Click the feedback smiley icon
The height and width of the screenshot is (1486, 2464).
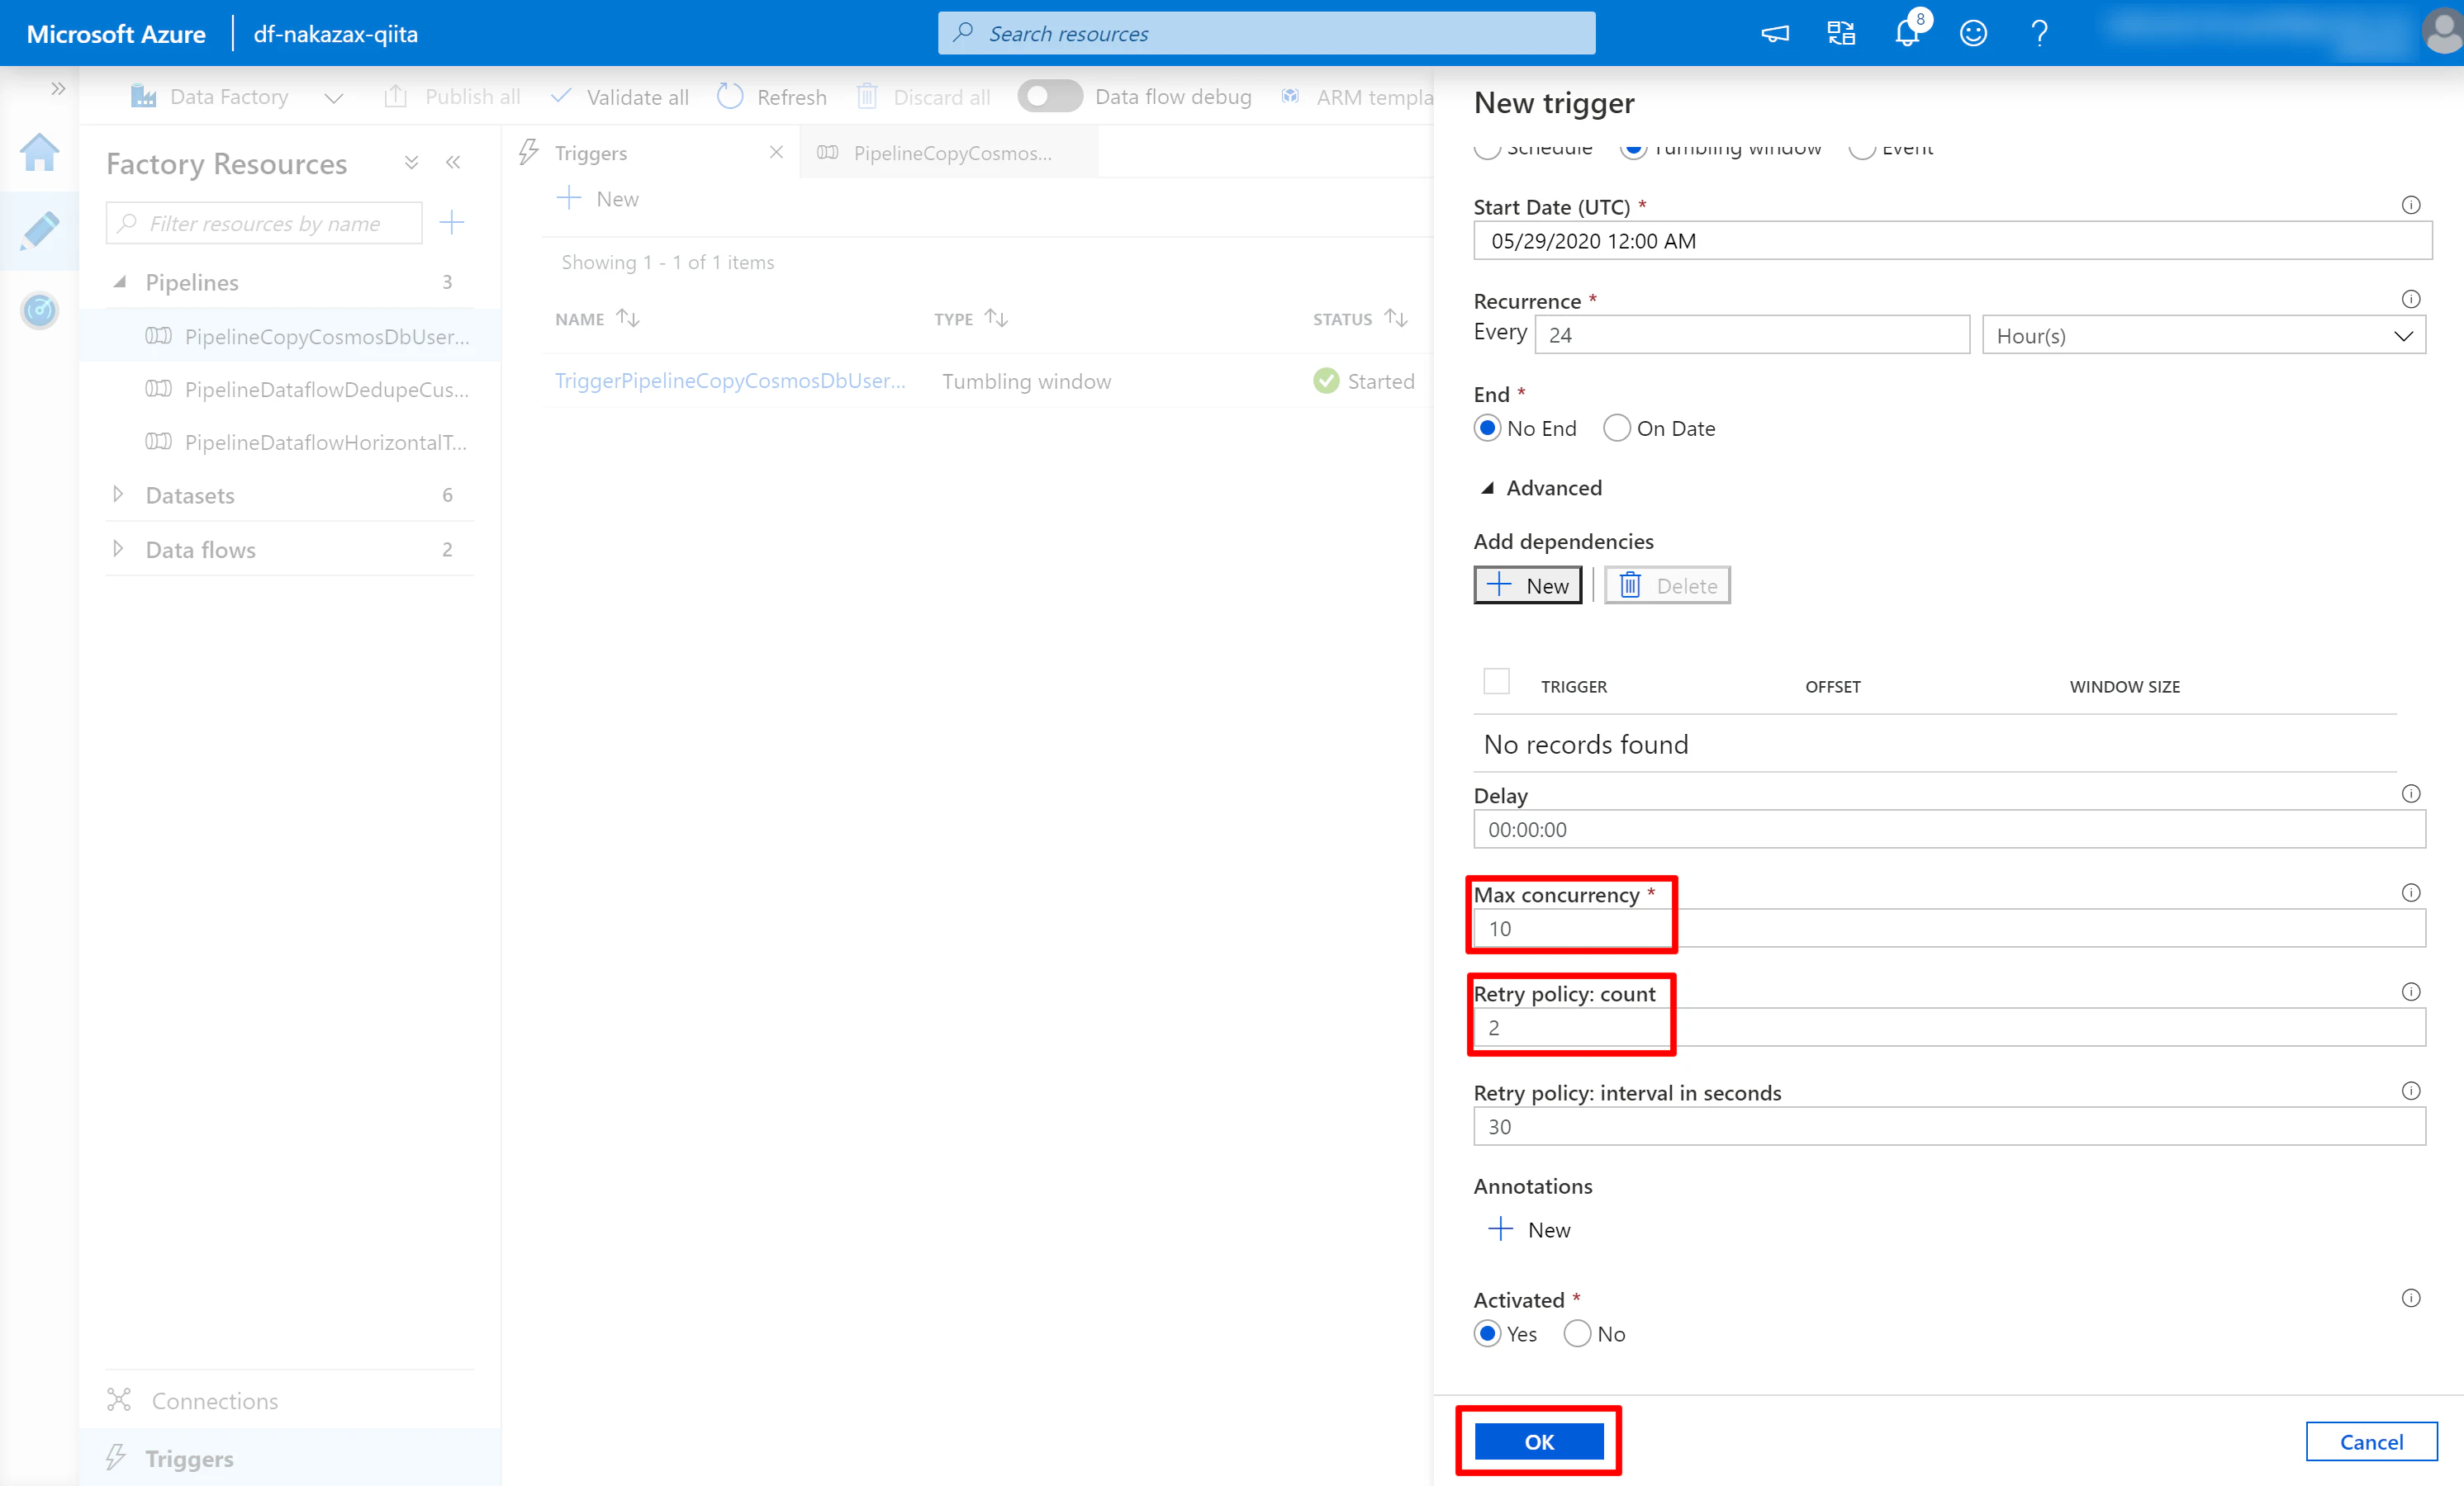click(x=1973, y=33)
